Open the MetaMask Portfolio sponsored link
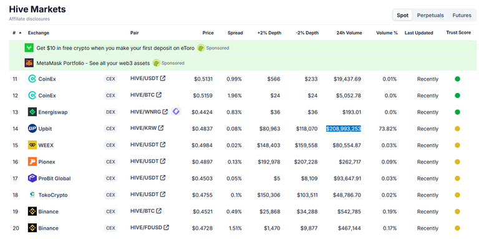479x239 pixels. point(93,63)
